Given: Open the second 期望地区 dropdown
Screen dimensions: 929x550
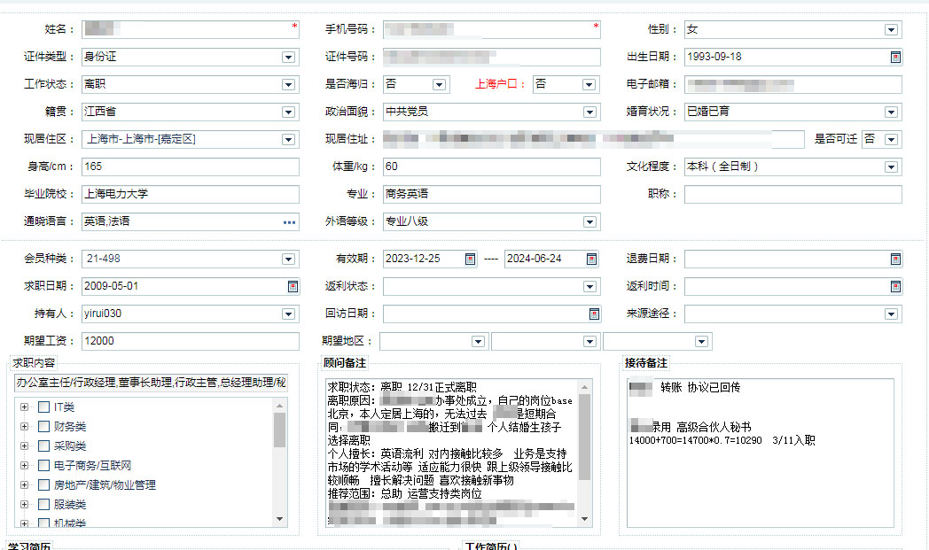Looking at the screenshot, I should click(589, 342).
